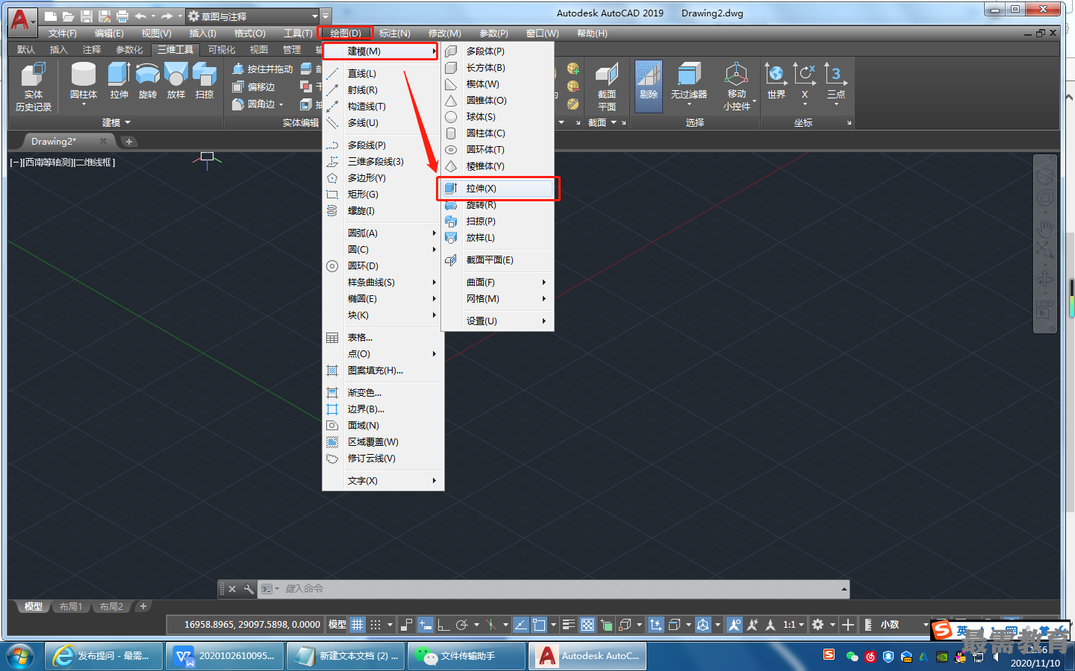Click the coordinates readout in status bar
Image resolution: width=1075 pixels, height=671 pixels.
[252, 625]
